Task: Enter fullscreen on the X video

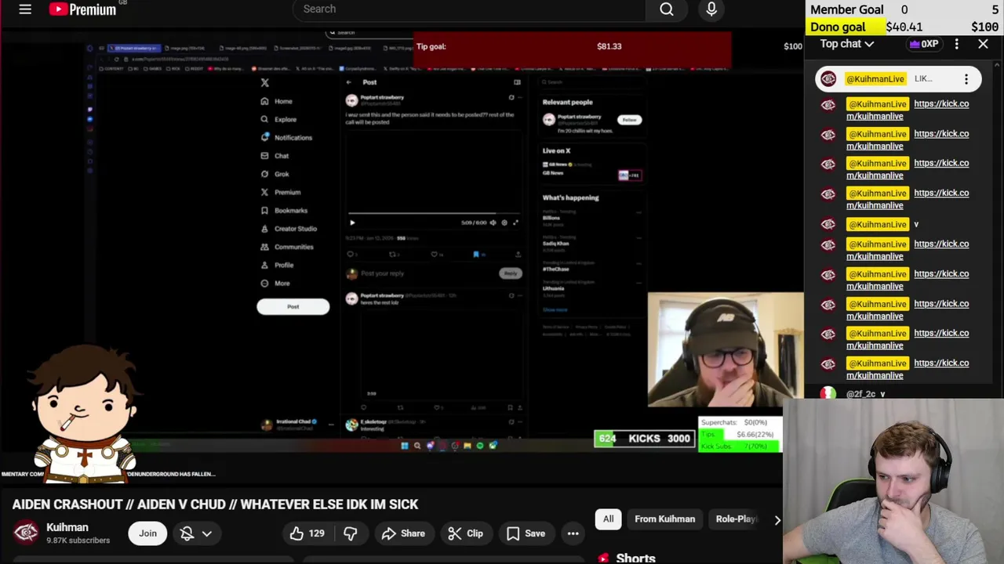Action: [515, 223]
